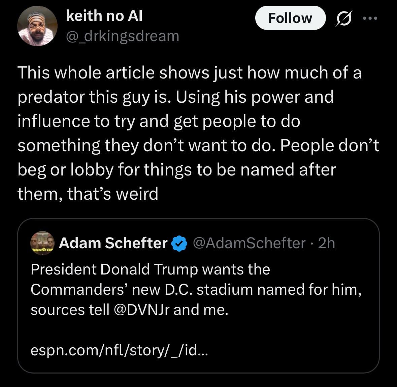The height and width of the screenshot is (387, 397).
Task: Click the blue verified badge
Action: click(x=179, y=243)
